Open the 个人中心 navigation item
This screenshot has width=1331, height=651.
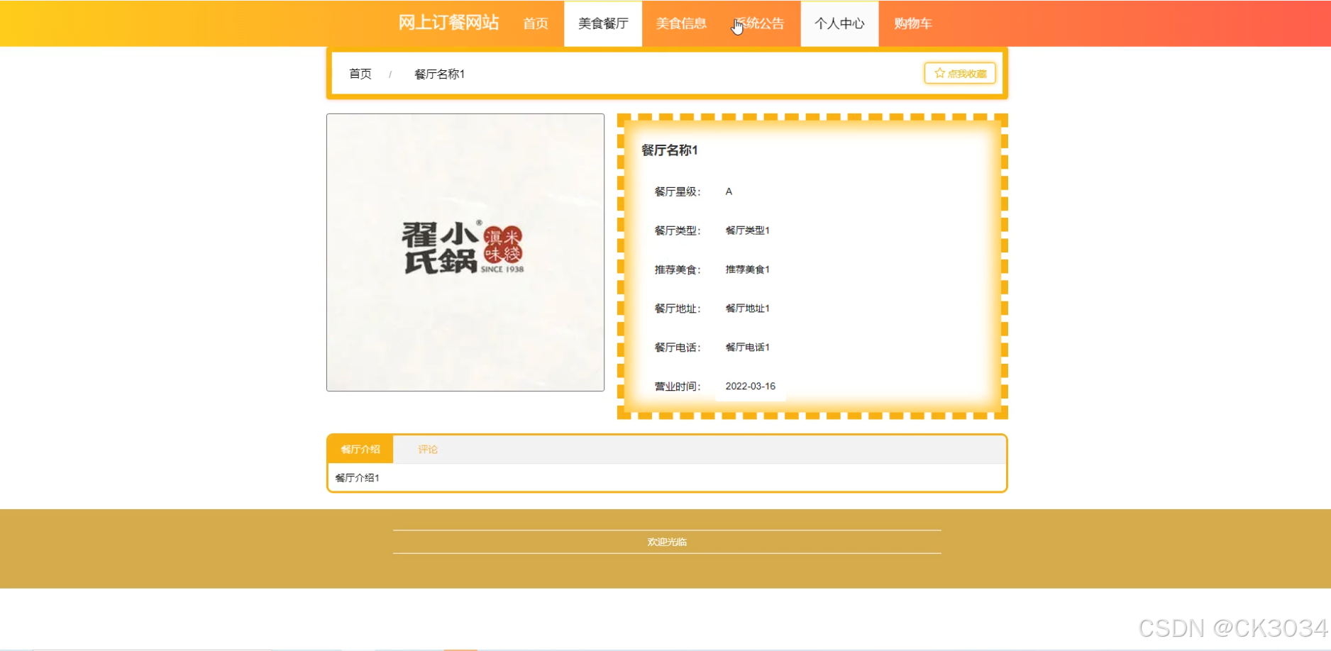coord(839,23)
